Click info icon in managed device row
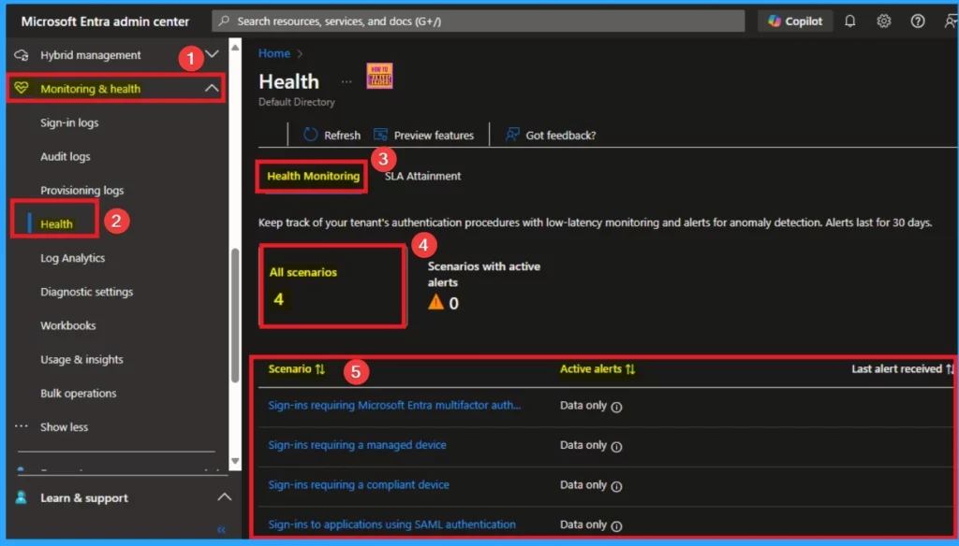The image size is (959, 546). (x=616, y=447)
